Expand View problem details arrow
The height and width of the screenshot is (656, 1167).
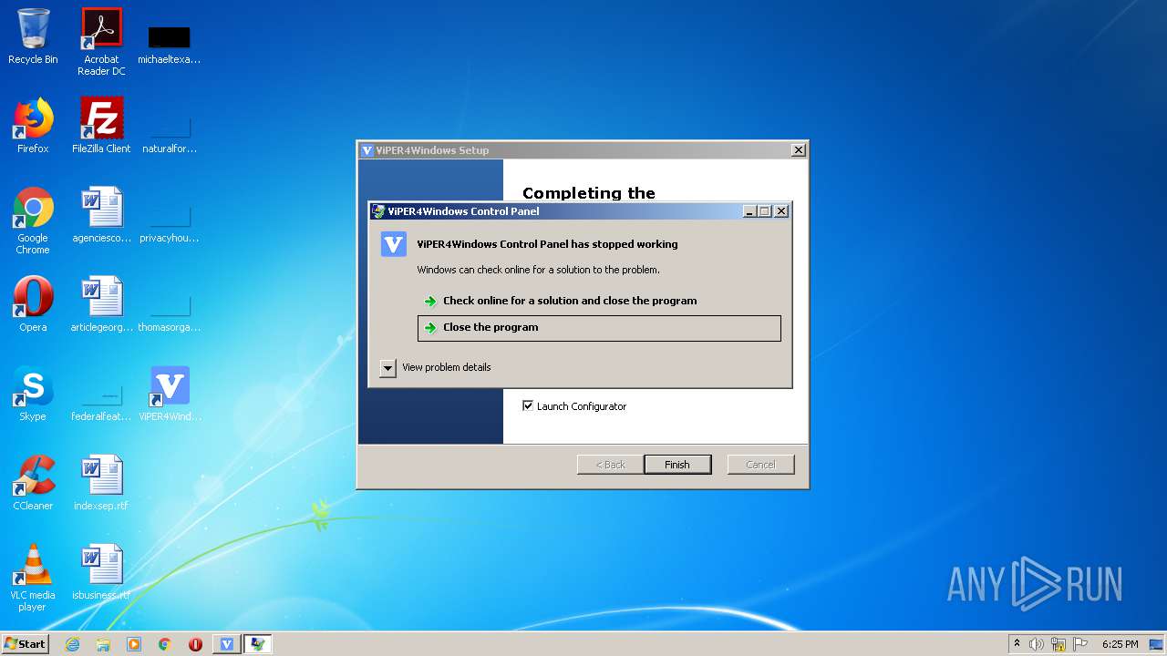coord(387,367)
